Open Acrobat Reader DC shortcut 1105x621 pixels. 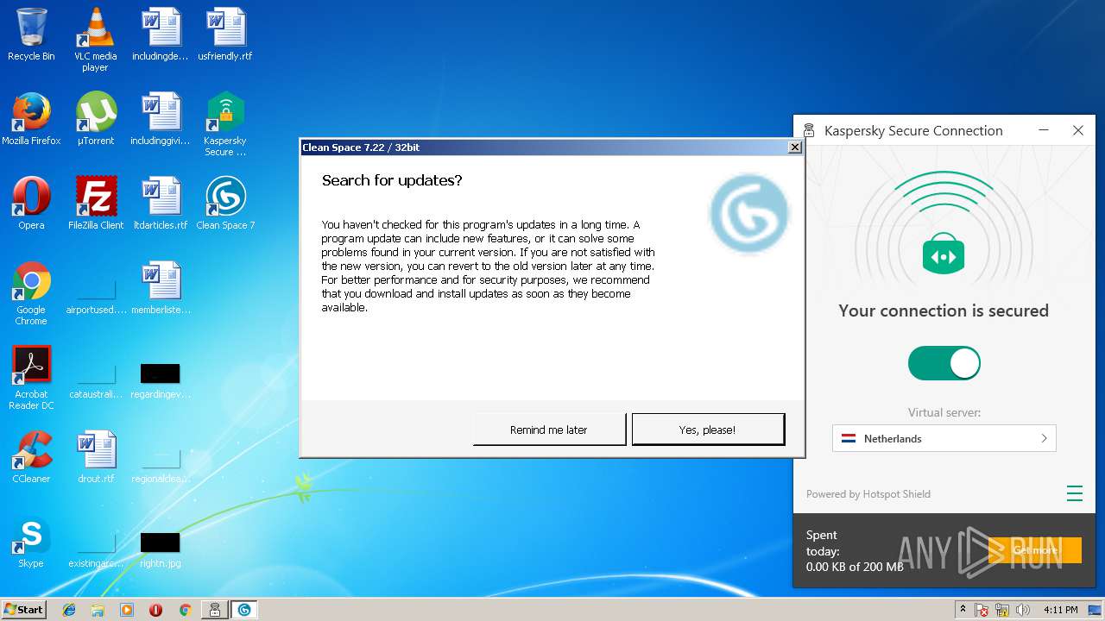coord(31,378)
